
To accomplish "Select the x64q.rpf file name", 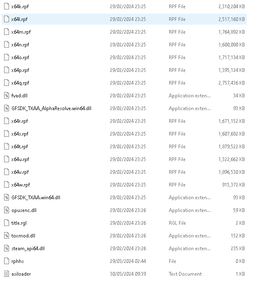I will (x=20, y=83).
